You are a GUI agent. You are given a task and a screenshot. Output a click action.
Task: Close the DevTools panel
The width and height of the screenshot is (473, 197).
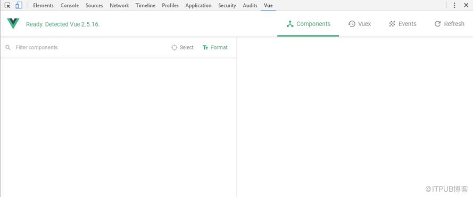pos(466,5)
